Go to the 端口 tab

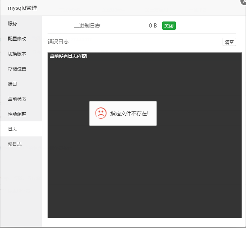(x=21, y=84)
